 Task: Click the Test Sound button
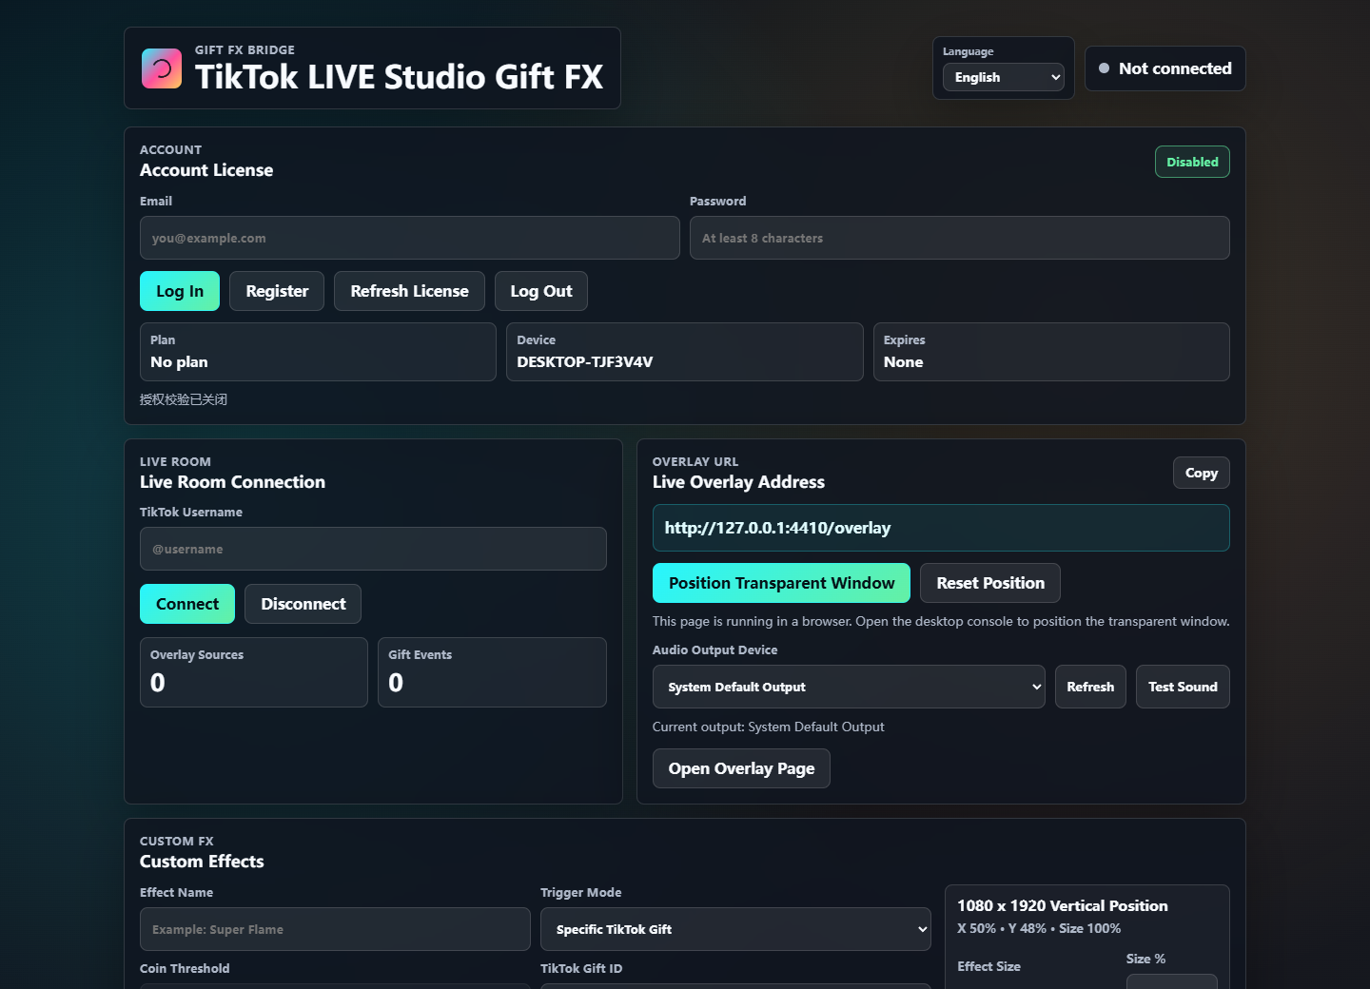pyautogui.click(x=1183, y=687)
